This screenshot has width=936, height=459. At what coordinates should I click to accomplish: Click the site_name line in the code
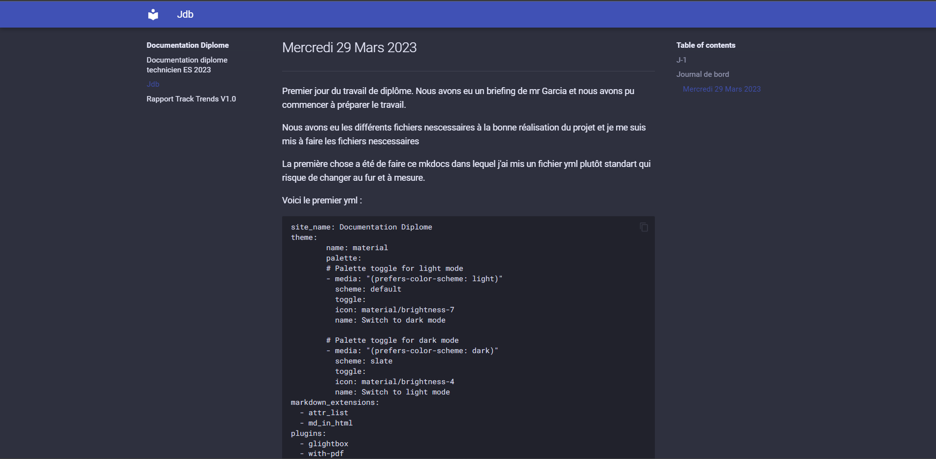[x=361, y=227]
